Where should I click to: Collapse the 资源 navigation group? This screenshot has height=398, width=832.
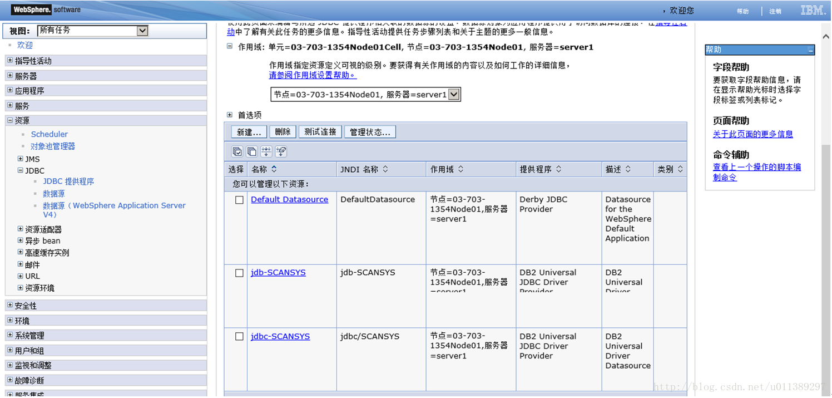pyautogui.click(x=10, y=120)
